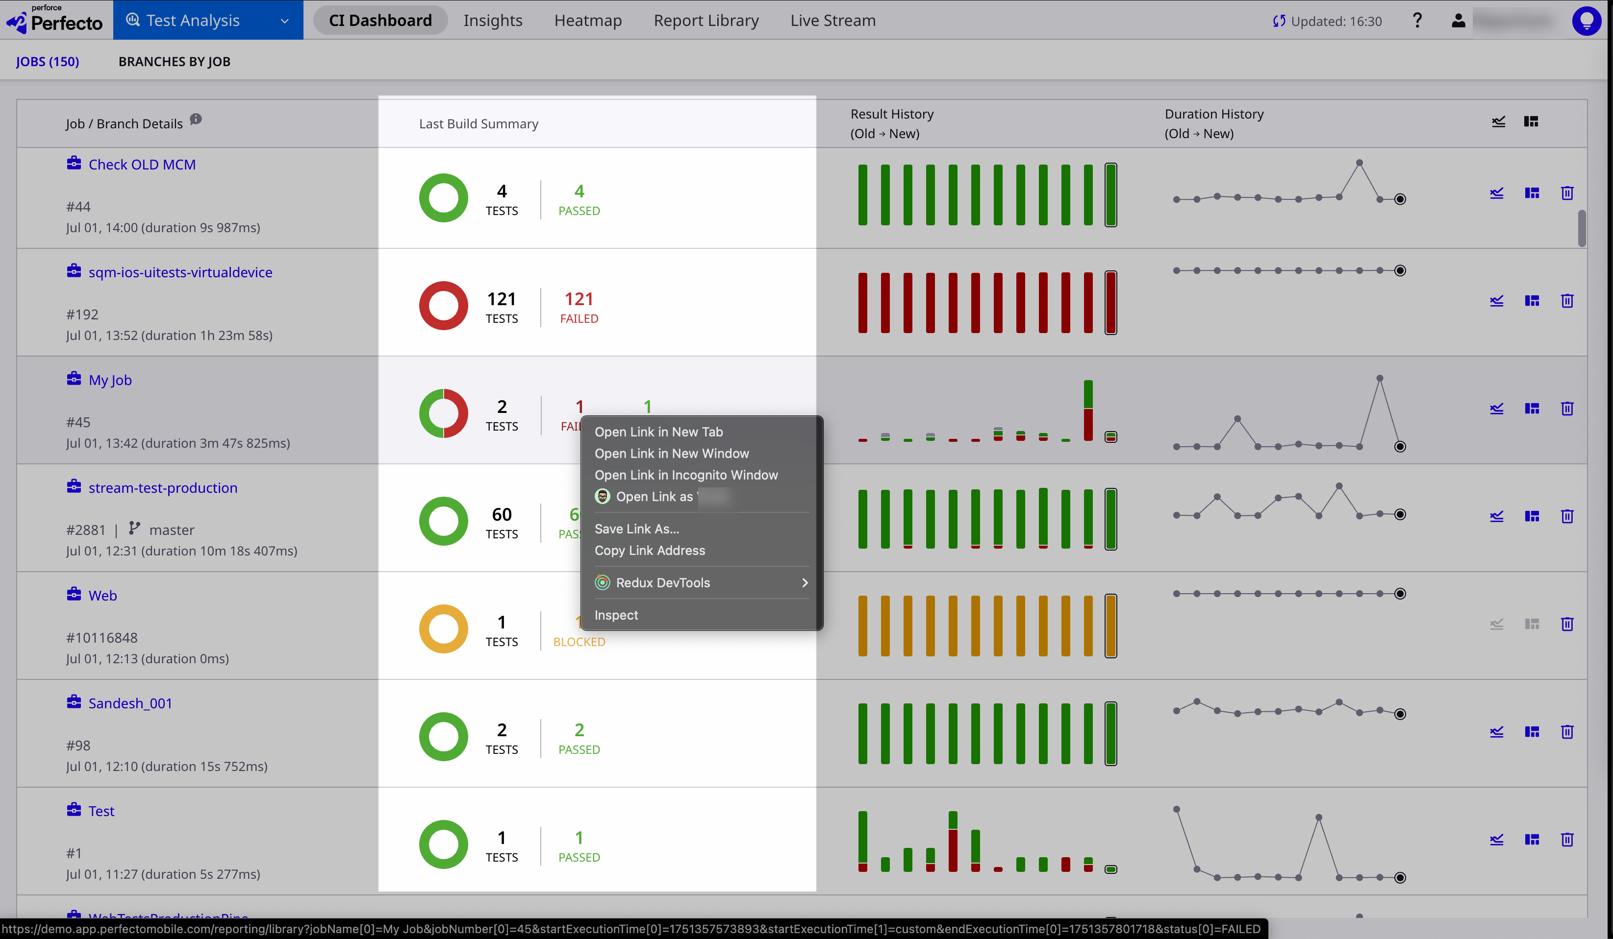Screen dimensions: 1613x939
Task: Open trend chart for Sandesh_001
Action: [1496, 732]
